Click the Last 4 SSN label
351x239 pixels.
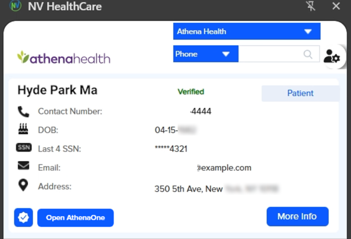pyautogui.click(x=59, y=149)
